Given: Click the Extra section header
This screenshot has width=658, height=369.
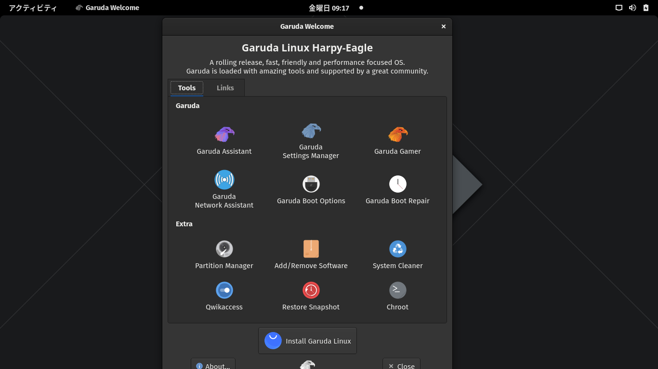Looking at the screenshot, I should (x=184, y=224).
